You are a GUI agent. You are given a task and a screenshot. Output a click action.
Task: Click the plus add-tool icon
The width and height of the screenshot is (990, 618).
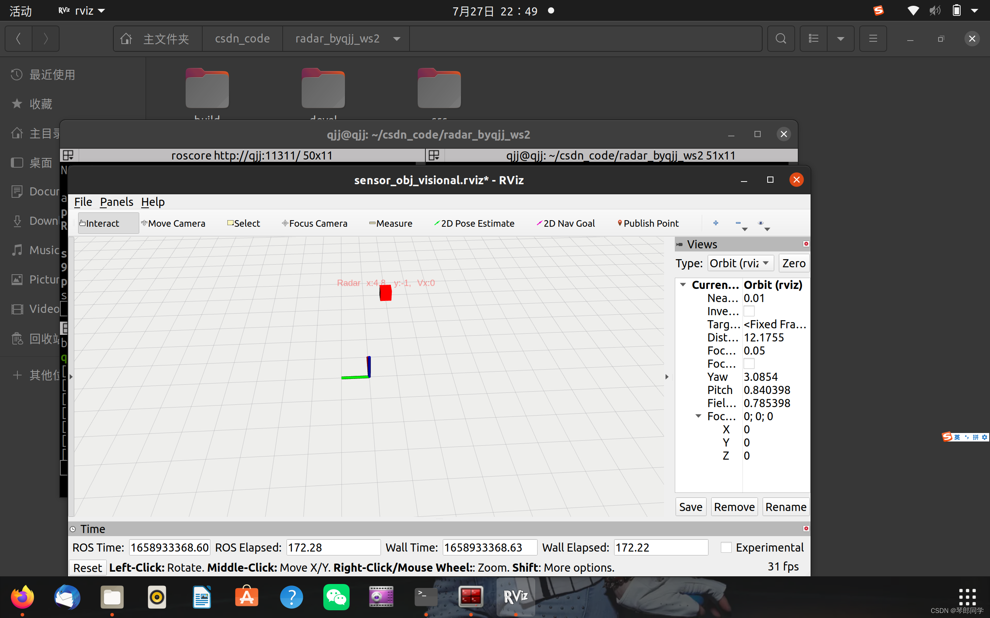click(x=715, y=223)
